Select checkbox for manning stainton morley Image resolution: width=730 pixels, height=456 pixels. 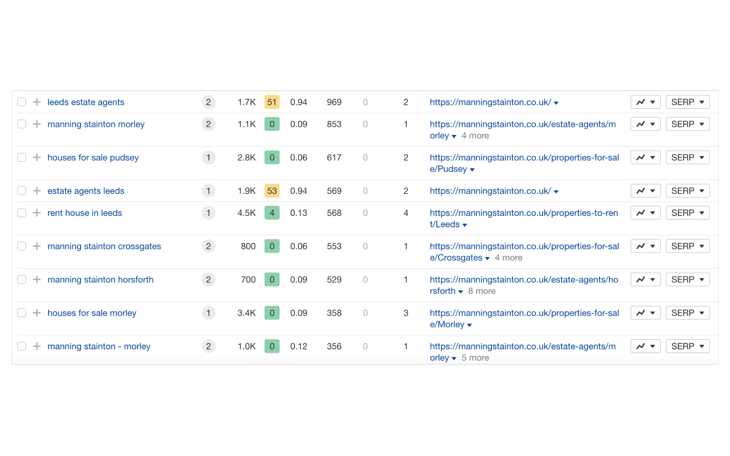[22, 124]
